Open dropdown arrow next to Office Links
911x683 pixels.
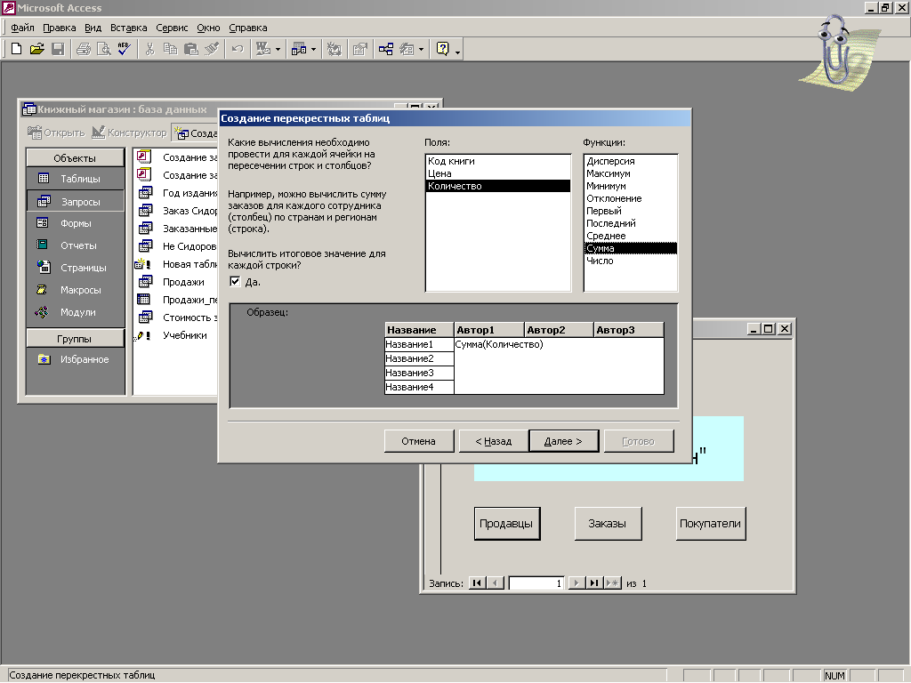[278, 50]
